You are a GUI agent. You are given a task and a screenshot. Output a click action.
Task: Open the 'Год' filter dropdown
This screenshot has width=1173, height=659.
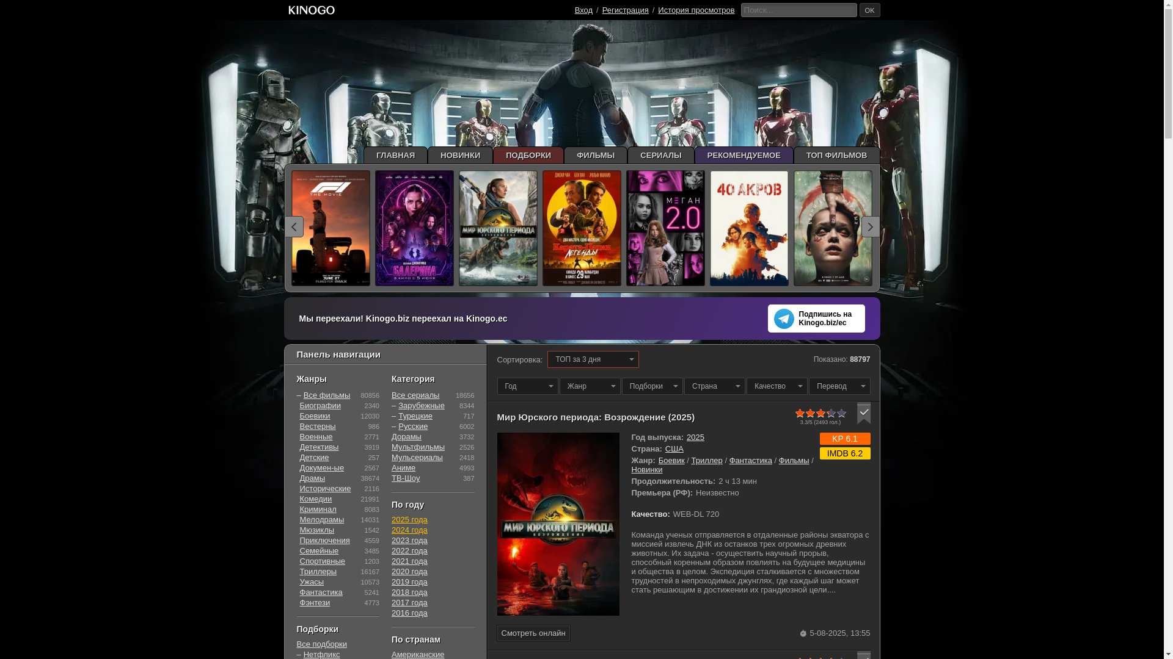[528, 386]
